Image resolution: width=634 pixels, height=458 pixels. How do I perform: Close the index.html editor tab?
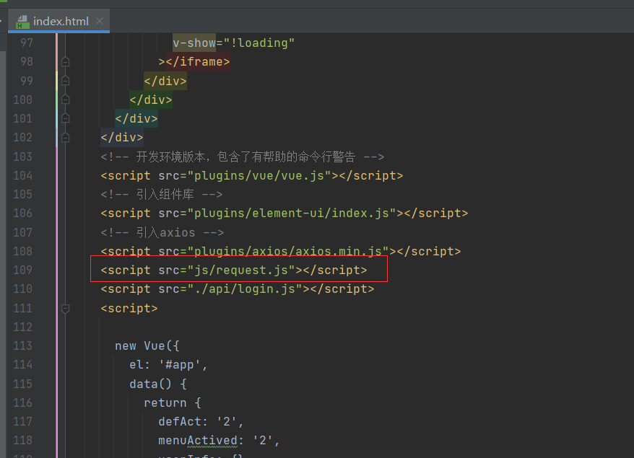(100, 21)
